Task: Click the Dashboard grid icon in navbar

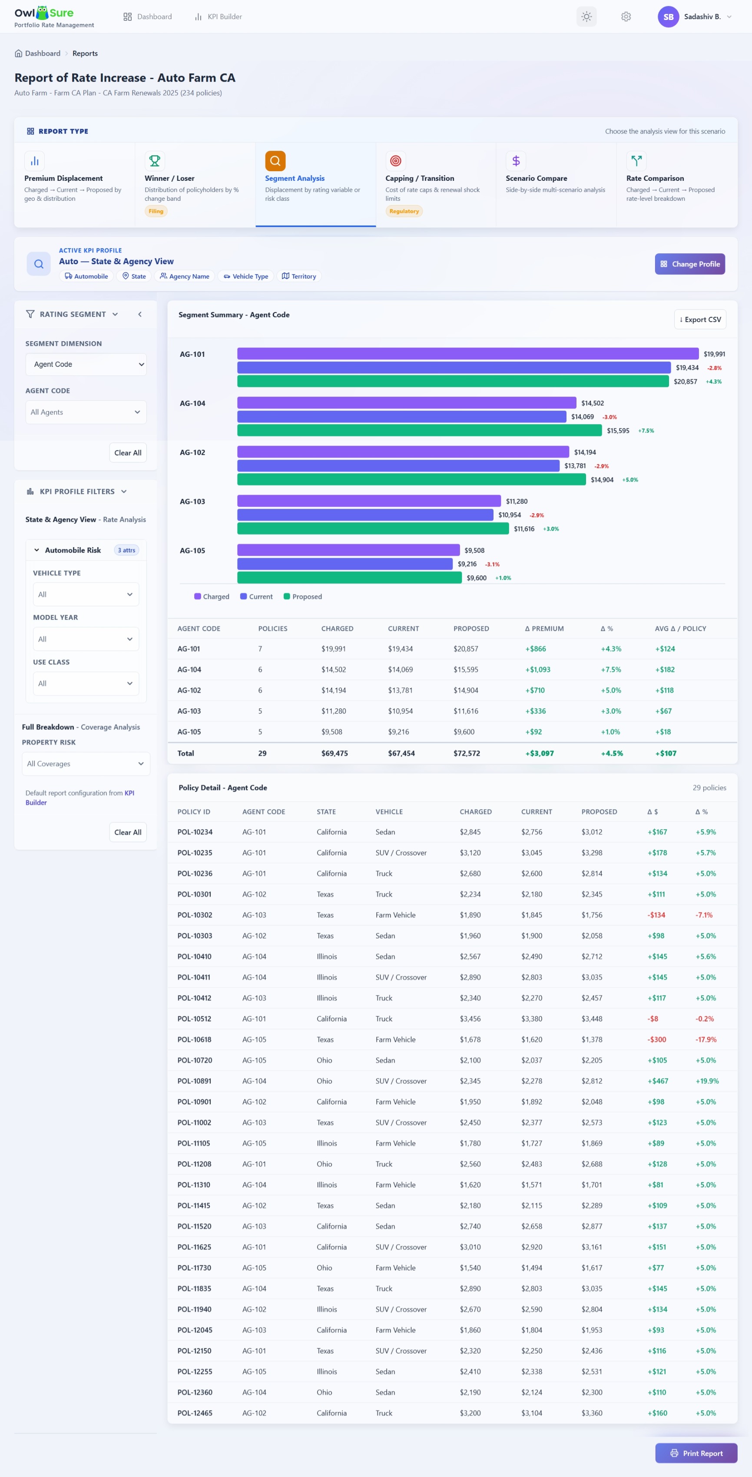Action: [127, 17]
